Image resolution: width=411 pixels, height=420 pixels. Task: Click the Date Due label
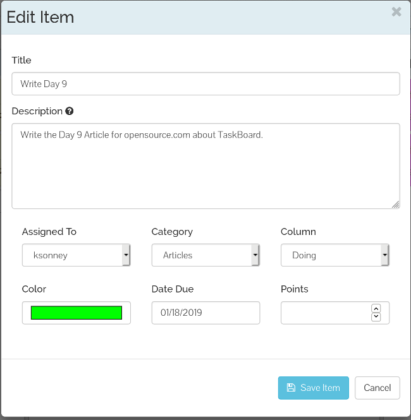tap(173, 289)
